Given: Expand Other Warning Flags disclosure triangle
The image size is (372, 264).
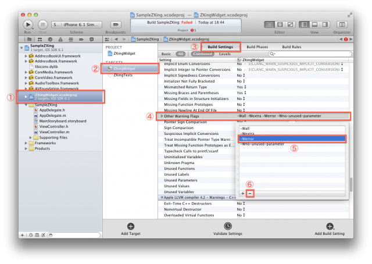Looking at the screenshot, I should coord(162,116).
